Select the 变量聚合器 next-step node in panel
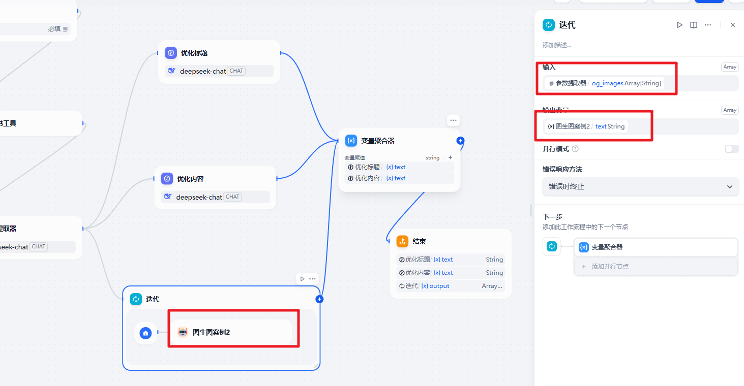Viewport: 744px width, 386px height. (656, 247)
